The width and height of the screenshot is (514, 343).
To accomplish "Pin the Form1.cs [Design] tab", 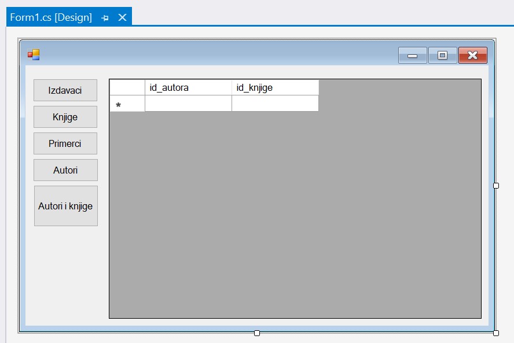I will [105, 18].
